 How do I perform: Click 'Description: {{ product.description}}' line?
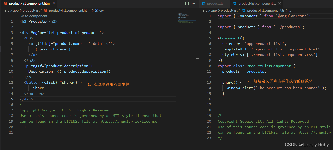(x=70, y=71)
